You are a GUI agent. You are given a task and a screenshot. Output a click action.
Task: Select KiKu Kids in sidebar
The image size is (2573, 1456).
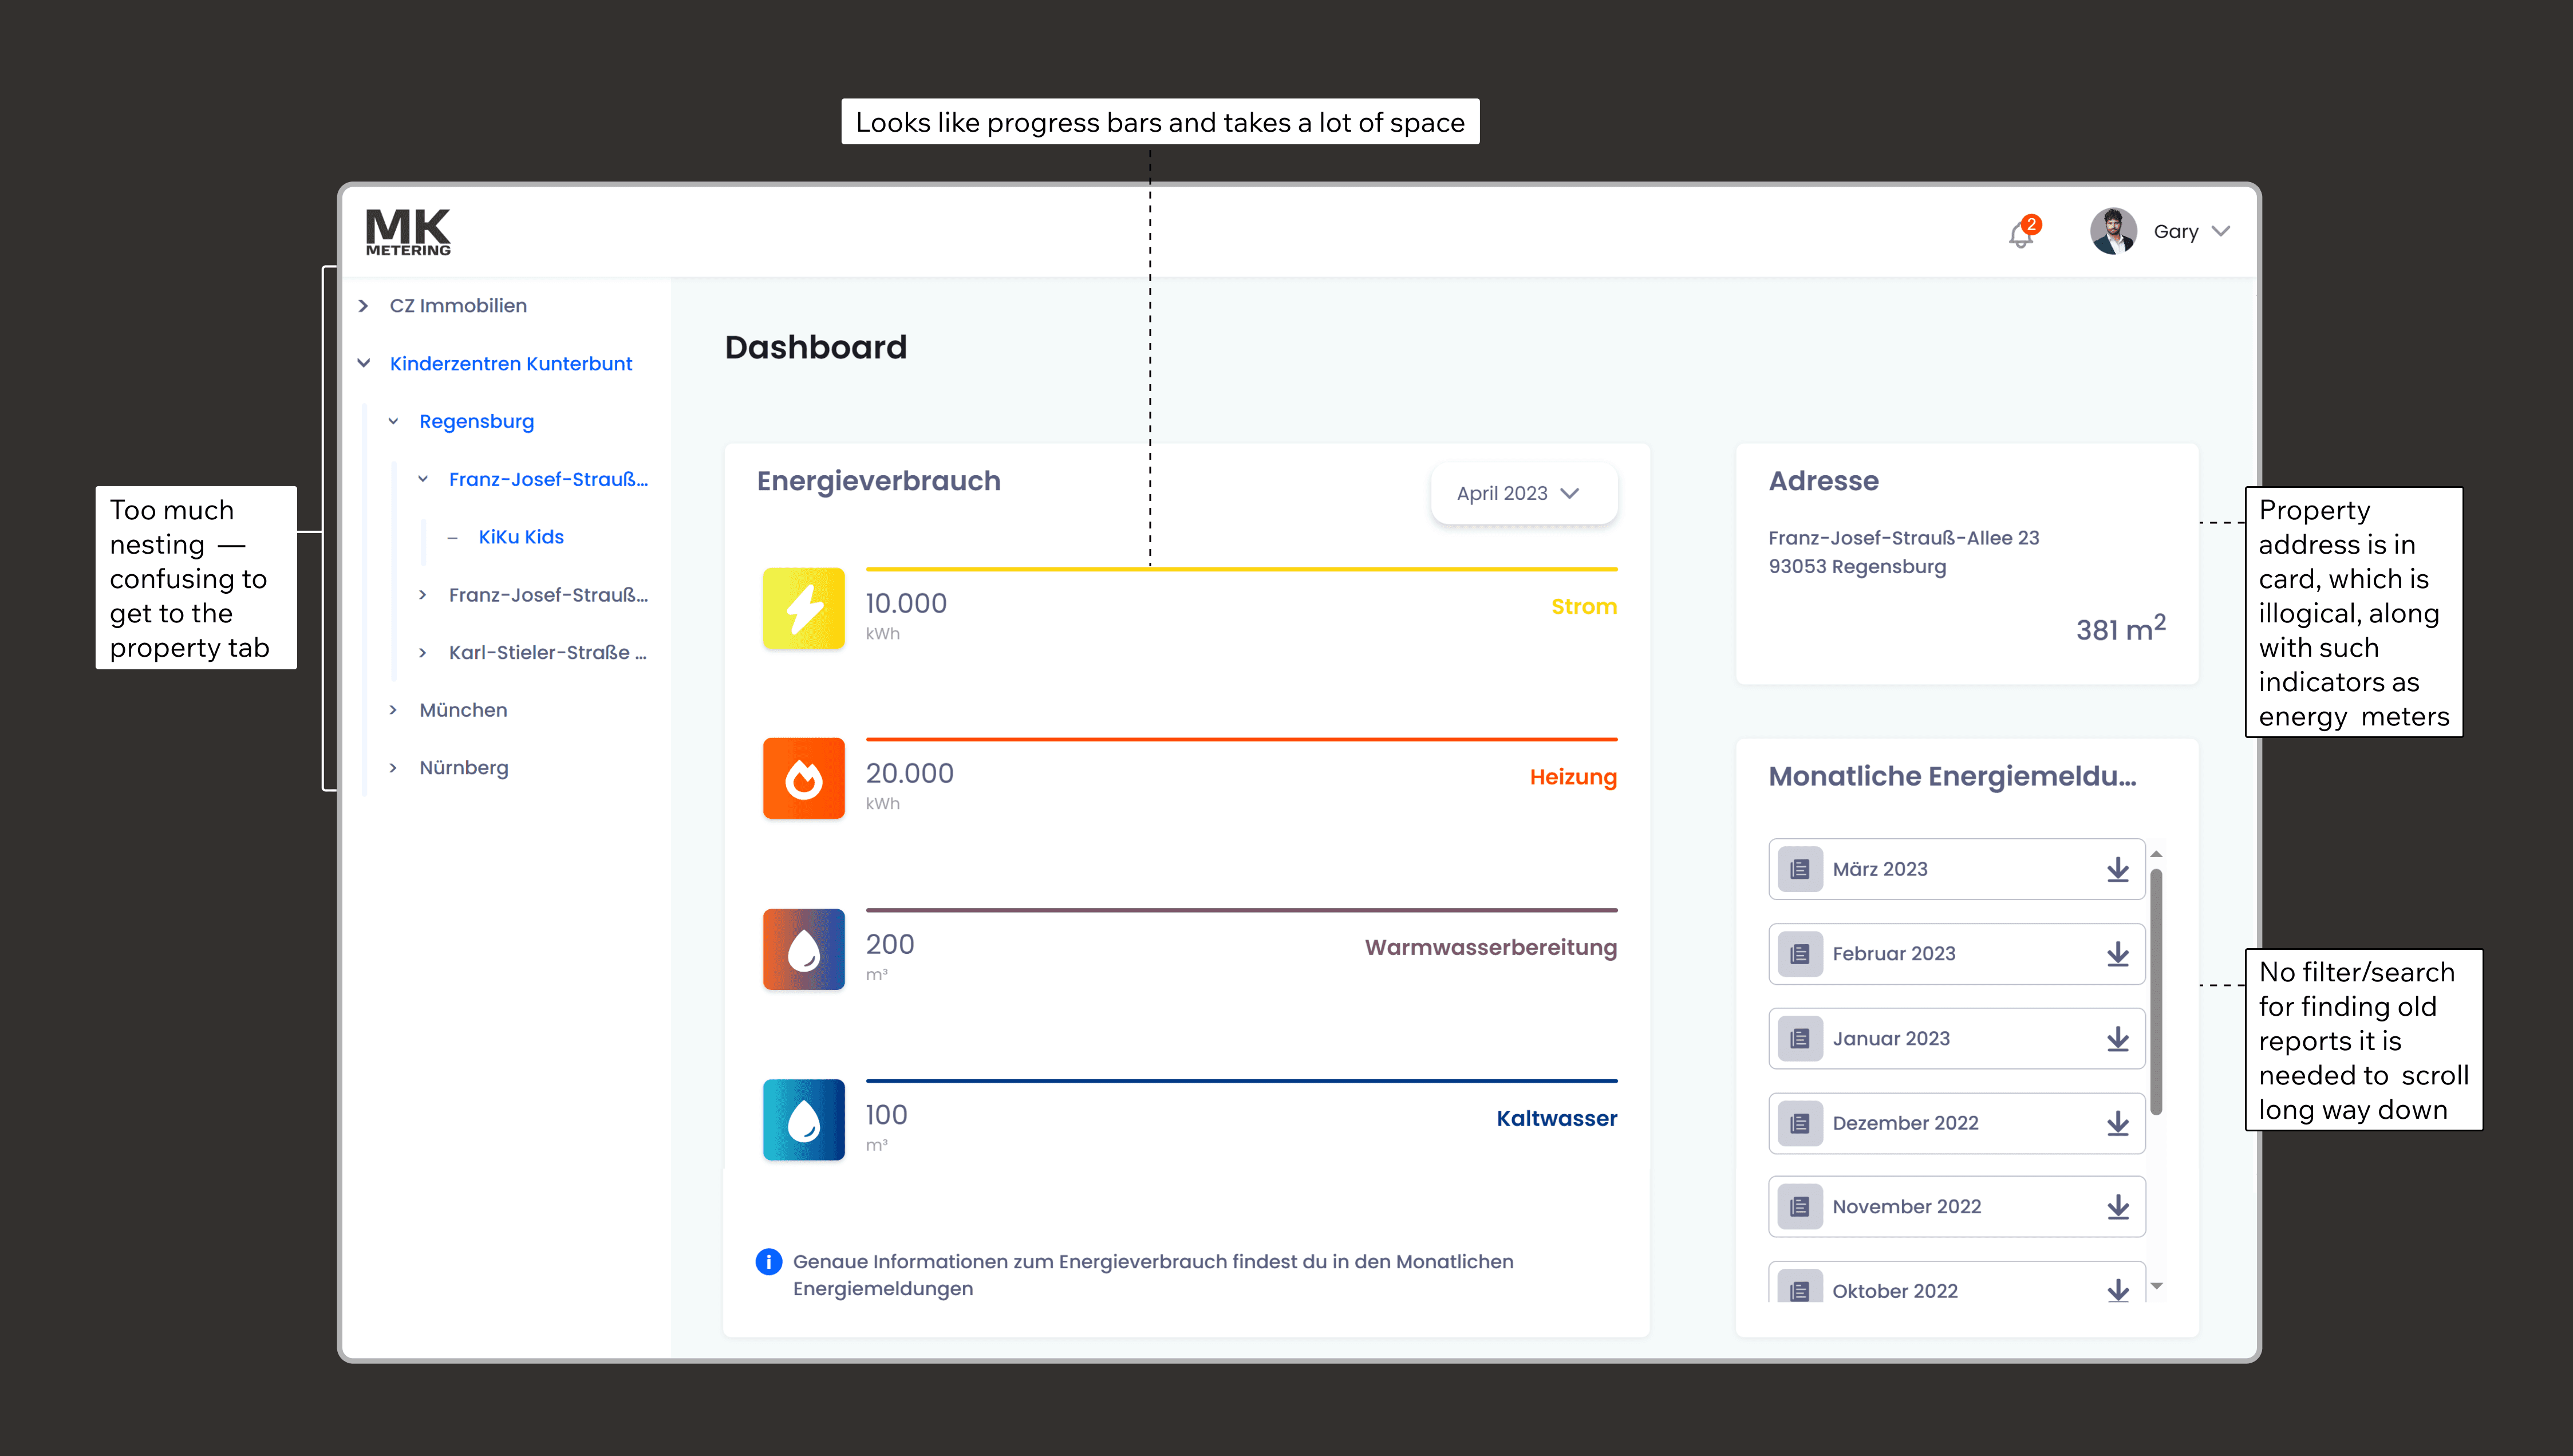tap(521, 537)
